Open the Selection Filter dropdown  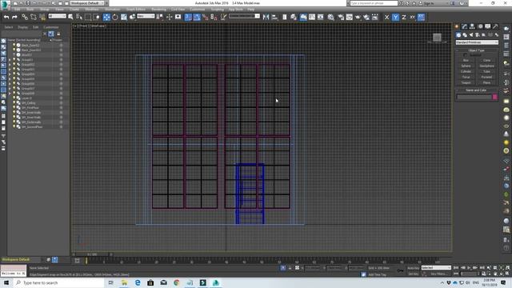tap(57, 16)
